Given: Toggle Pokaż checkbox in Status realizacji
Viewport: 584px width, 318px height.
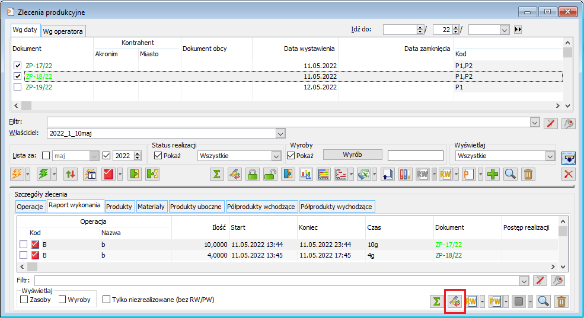Looking at the screenshot, I should pyautogui.click(x=158, y=156).
